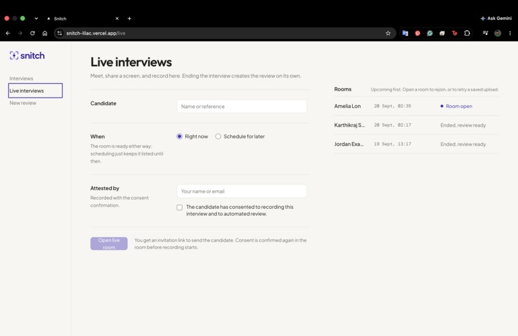Click the 20 Sept, 02:35 timestamp
Viewport: 518px width, 336px height.
click(393, 106)
